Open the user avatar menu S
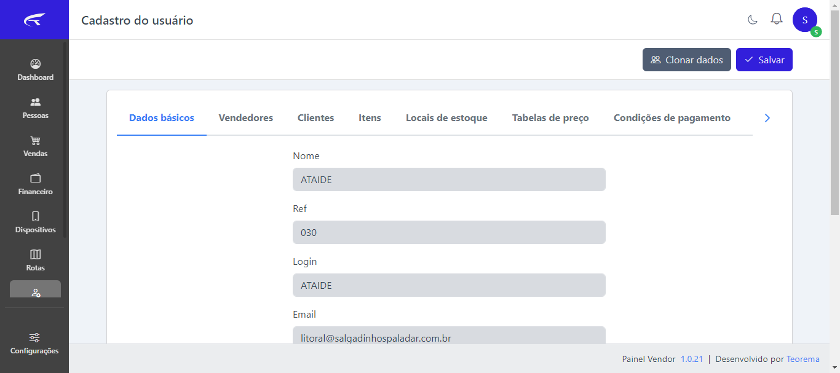This screenshot has width=840, height=373. click(x=805, y=20)
